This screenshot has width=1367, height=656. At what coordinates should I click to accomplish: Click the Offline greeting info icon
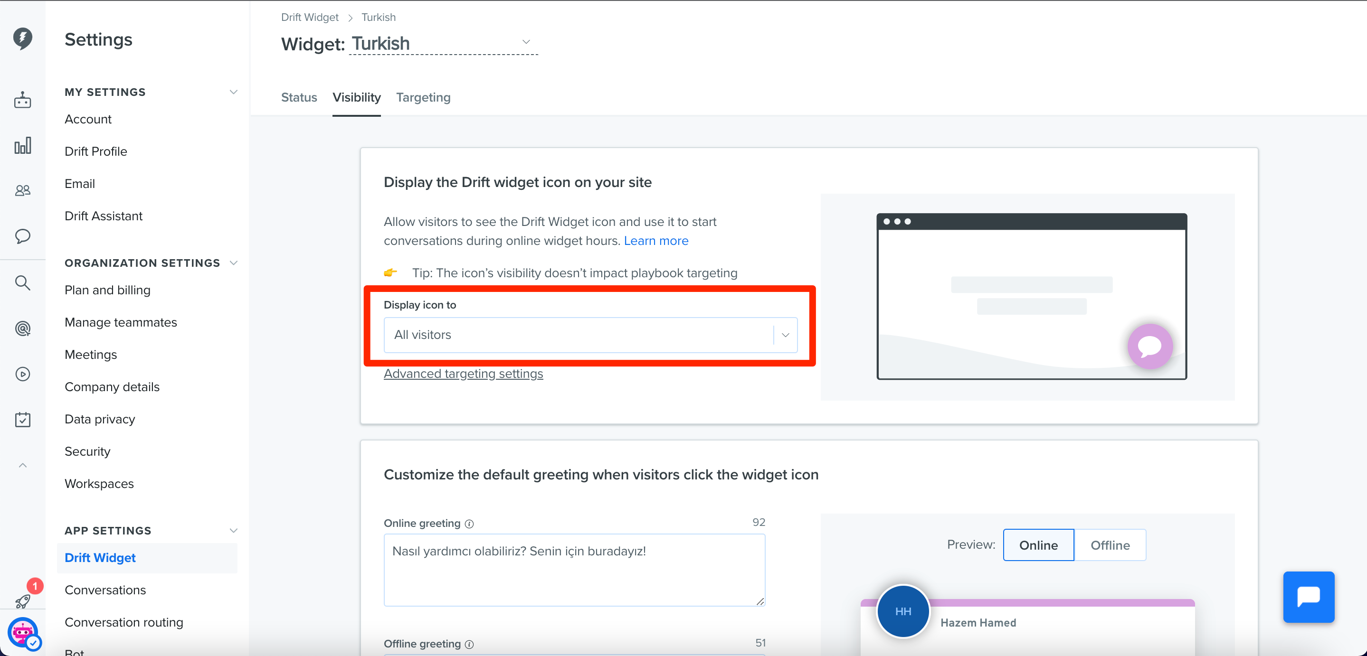tap(469, 644)
